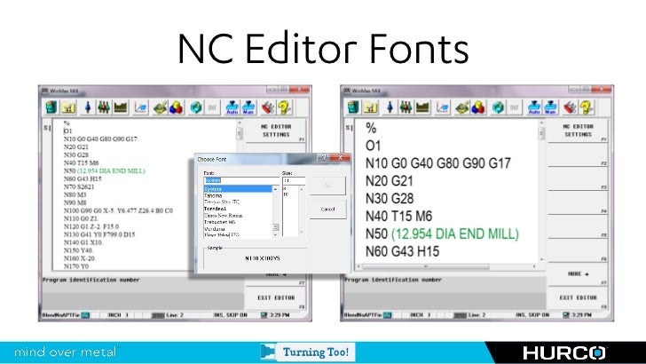Click INCH status entry in left window
This screenshot has height=364, width=646.
[x=118, y=315]
